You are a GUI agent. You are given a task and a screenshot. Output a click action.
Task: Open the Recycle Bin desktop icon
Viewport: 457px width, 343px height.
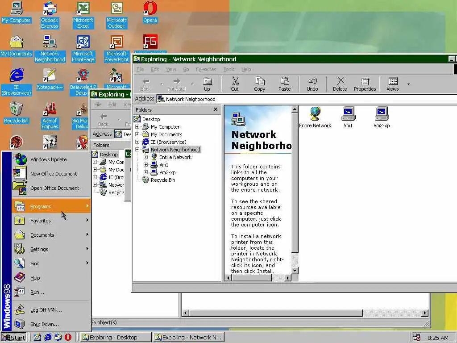coord(17,113)
